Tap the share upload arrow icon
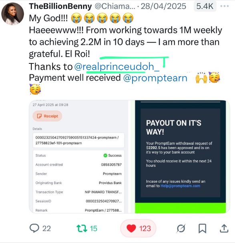The image size is (235, 243). (x=224, y=229)
